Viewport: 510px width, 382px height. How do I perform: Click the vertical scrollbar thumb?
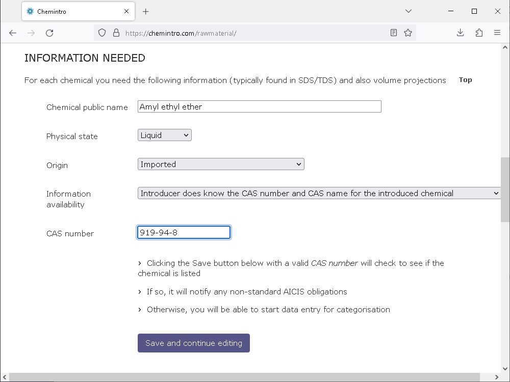point(505,189)
